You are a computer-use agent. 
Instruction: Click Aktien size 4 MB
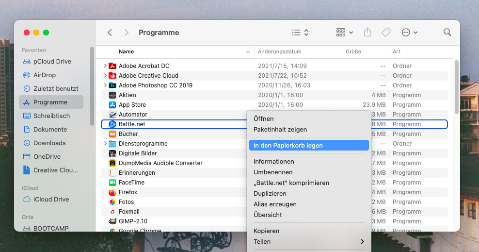[x=379, y=95]
